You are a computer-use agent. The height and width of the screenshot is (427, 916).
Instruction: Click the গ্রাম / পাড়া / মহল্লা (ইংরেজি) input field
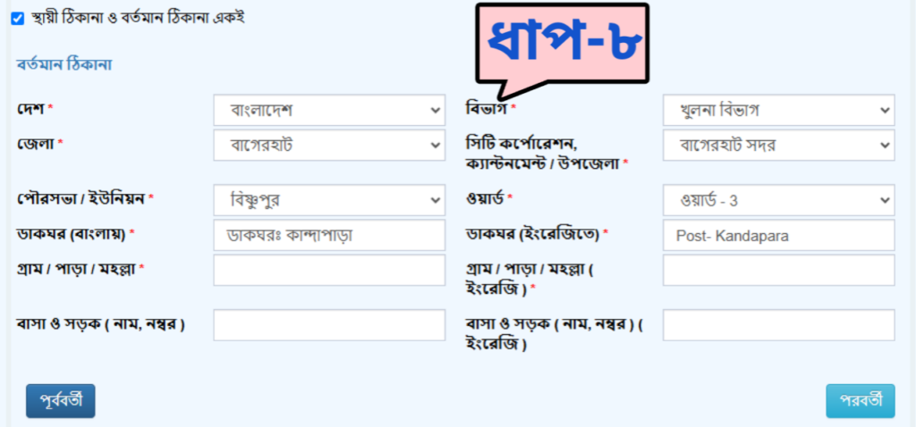[779, 270]
